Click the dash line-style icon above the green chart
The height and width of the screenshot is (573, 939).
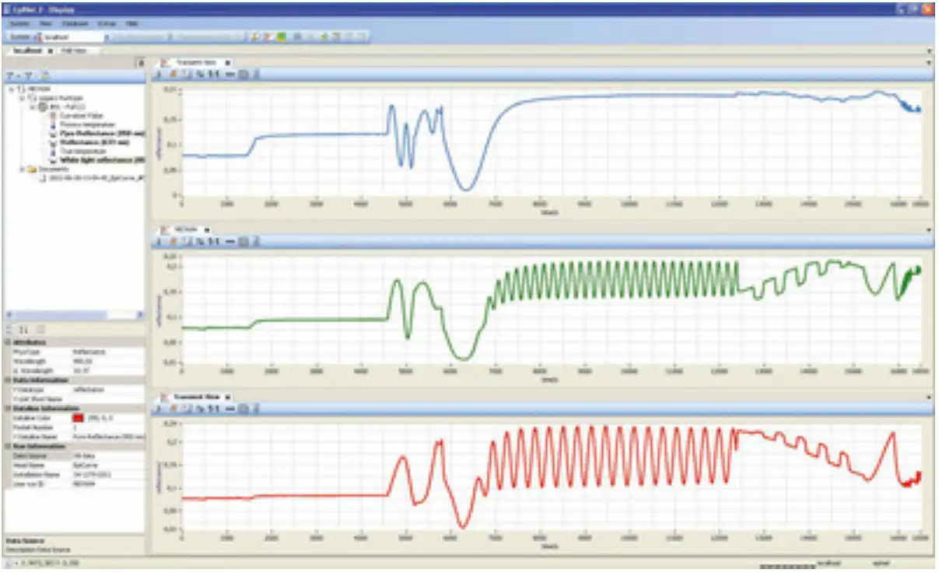(229, 242)
